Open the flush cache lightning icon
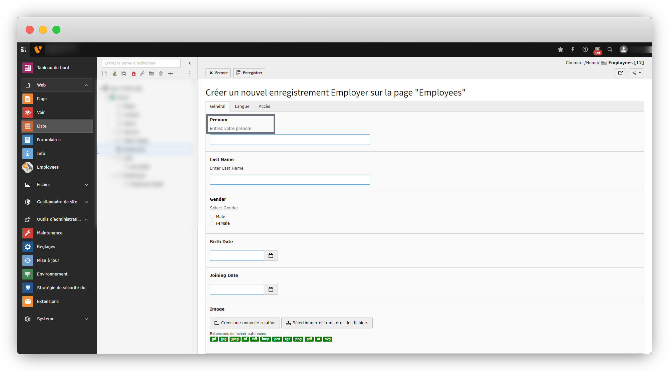This screenshot has width=669, height=371. click(x=573, y=49)
